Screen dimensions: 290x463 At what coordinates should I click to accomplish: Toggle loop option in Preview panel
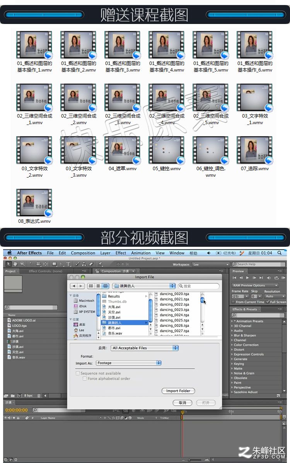[x=276, y=278]
